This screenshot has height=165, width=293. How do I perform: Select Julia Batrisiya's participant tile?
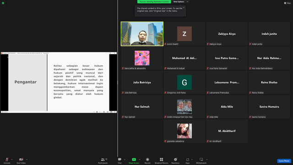142,82
